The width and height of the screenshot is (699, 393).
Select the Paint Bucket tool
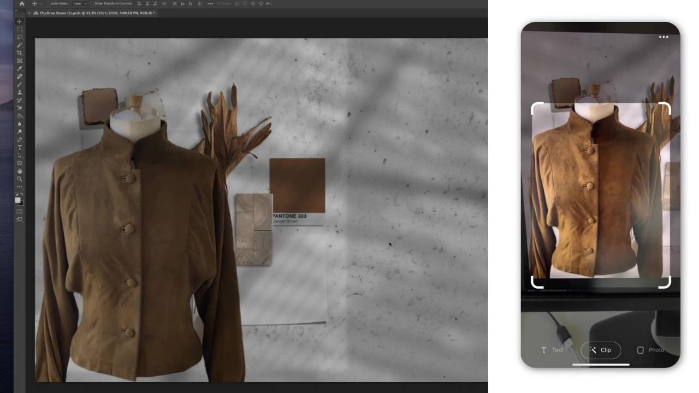(x=20, y=116)
